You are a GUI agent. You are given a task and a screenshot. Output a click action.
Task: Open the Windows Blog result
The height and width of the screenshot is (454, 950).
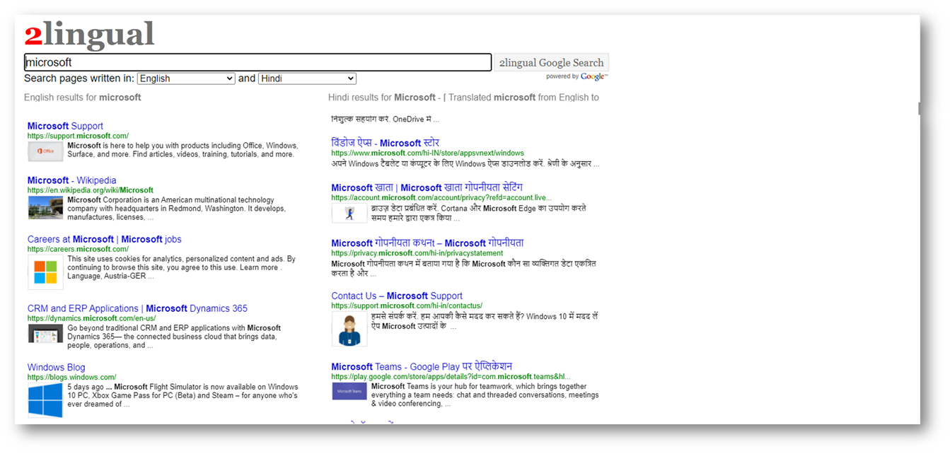click(x=56, y=367)
